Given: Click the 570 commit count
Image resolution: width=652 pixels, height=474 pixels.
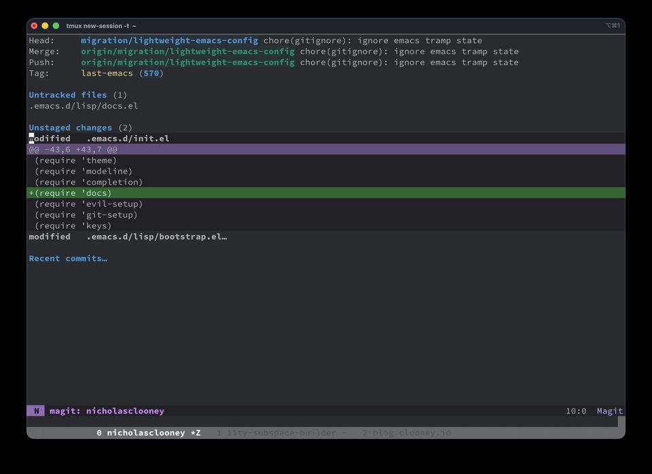Looking at the screenshot, I should pos(151,73).
